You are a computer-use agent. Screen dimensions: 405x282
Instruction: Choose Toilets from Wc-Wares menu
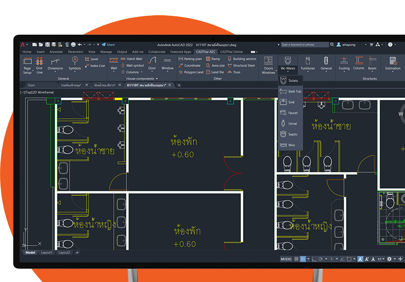click(x=291, y=81)
